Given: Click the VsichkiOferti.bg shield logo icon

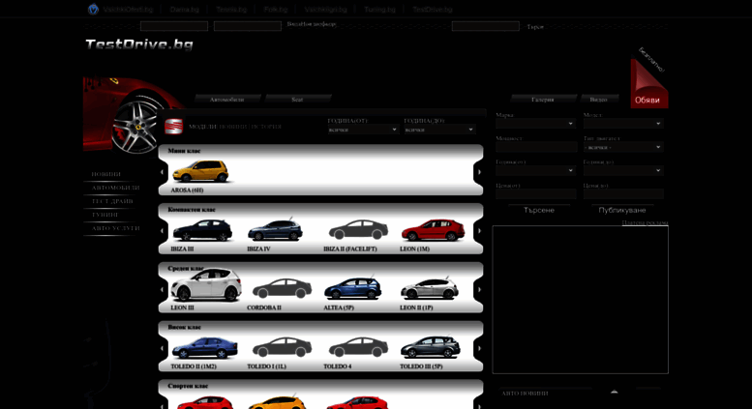Looking at the screenshot, I should click(93, 9).
